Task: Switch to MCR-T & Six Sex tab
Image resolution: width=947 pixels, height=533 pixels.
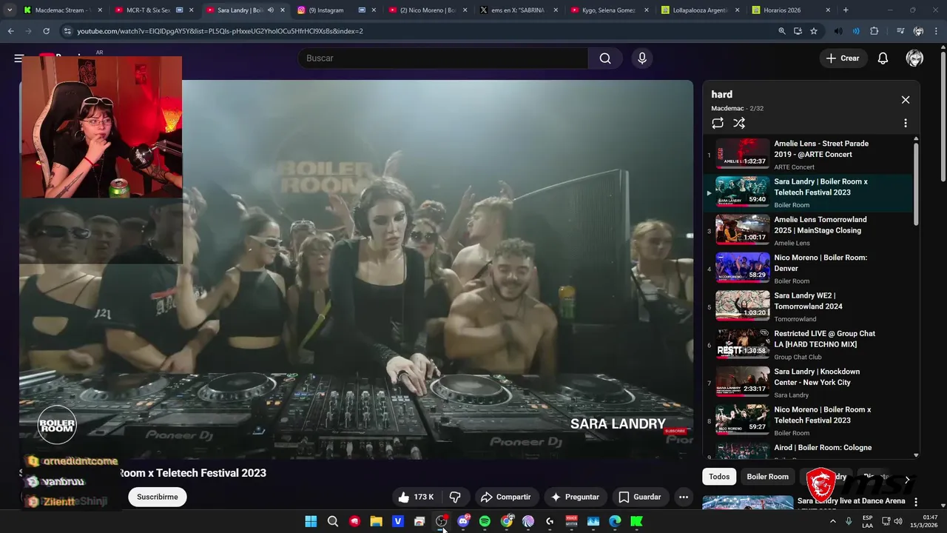Action: coord(155,10)
